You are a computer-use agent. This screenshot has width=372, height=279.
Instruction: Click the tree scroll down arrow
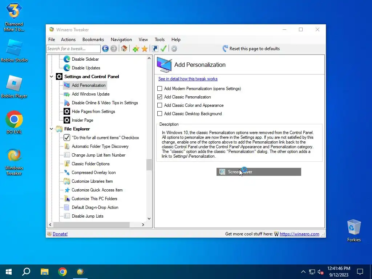[x=149, y=218]
